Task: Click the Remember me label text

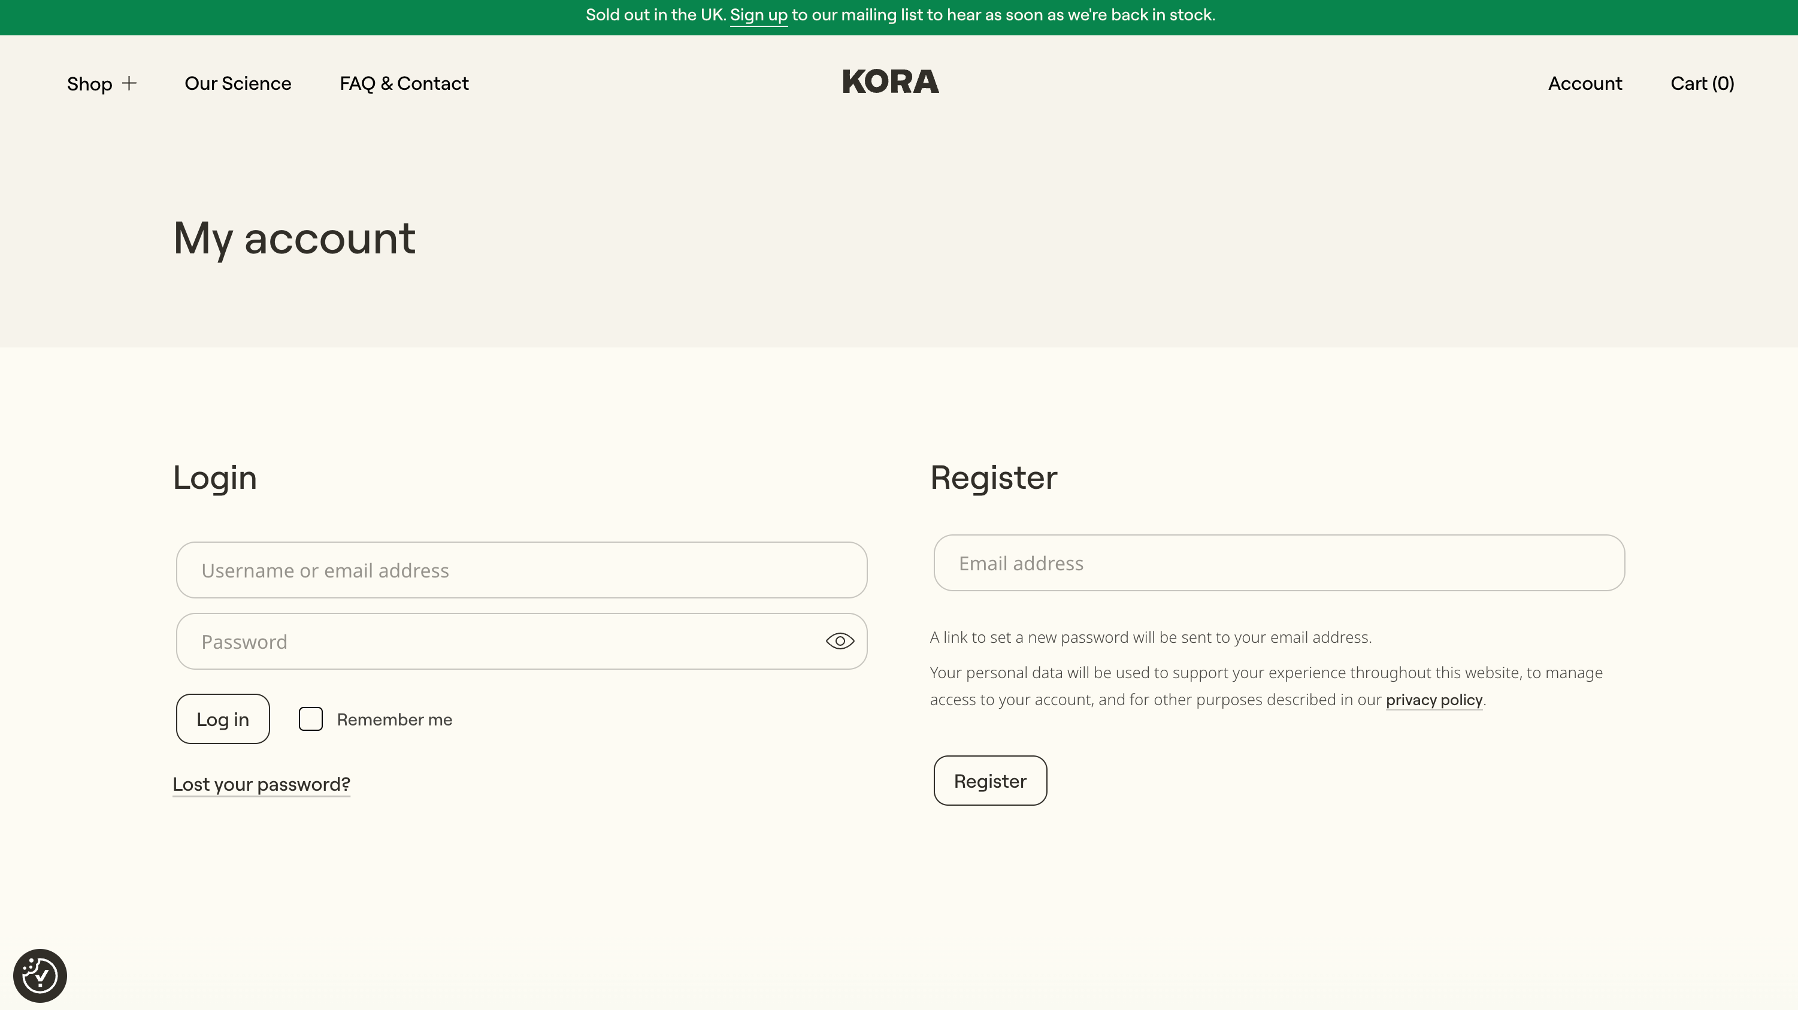Action: click(394, 719)
